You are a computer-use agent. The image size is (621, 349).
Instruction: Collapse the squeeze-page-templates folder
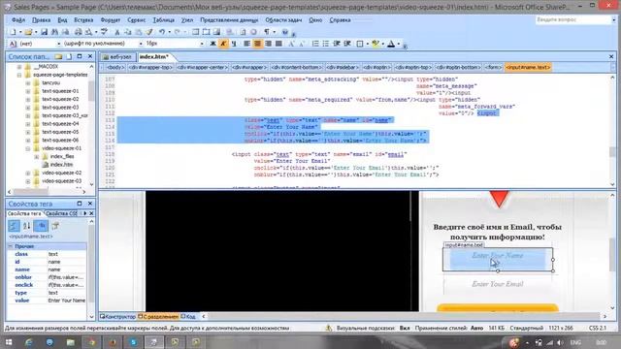[x=19, y=75]
